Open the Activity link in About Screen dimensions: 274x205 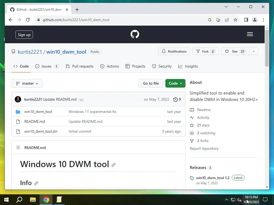(x=200, y=117)
